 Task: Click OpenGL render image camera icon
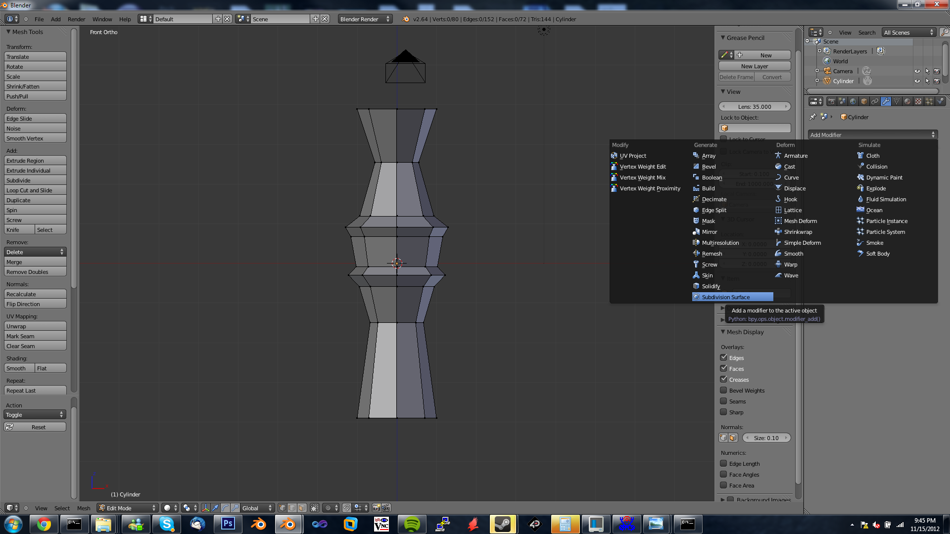pos(376,508)
